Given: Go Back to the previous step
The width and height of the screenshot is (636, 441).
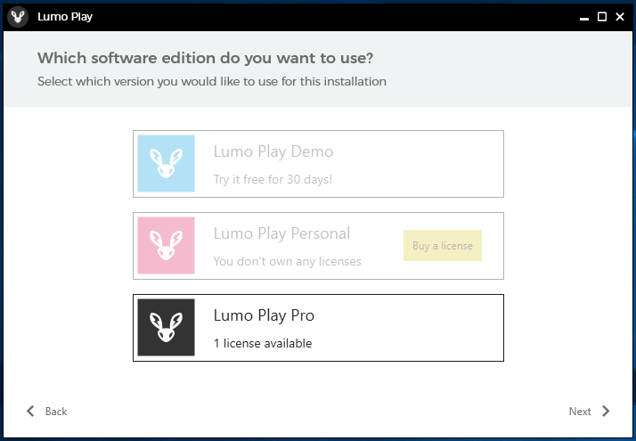Looking at the screenshot, I should point(46,411).
